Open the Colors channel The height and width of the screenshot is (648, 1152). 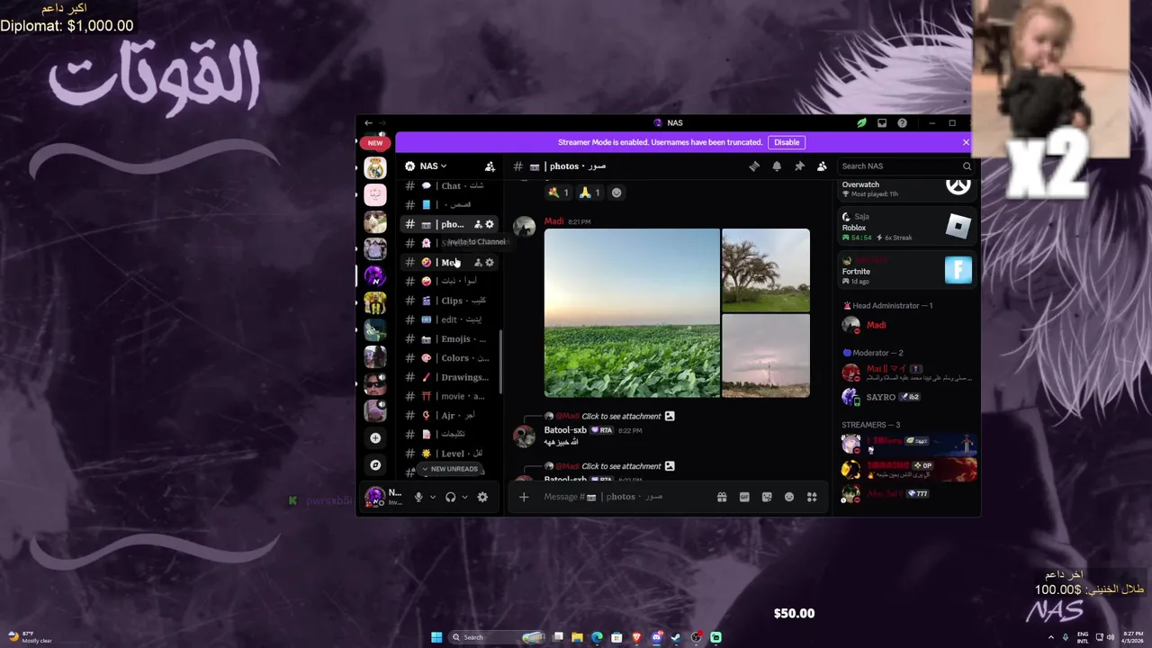[x=450, y=358]
